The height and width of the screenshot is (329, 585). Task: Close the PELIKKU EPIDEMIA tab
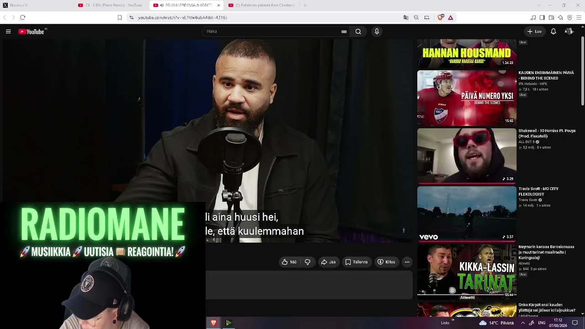click(x=218, y=5)
